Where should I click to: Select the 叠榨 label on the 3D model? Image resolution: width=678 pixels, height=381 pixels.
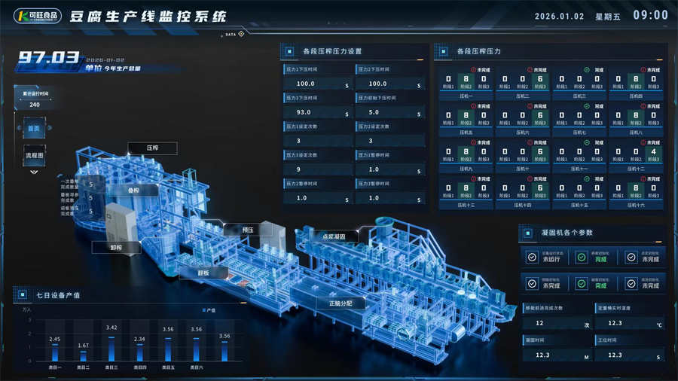[x=133, y=190]
